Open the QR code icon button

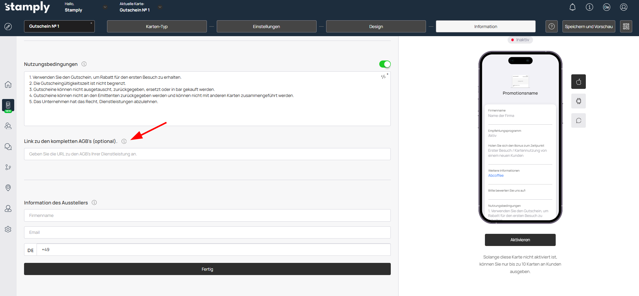(x=626, y=26)
